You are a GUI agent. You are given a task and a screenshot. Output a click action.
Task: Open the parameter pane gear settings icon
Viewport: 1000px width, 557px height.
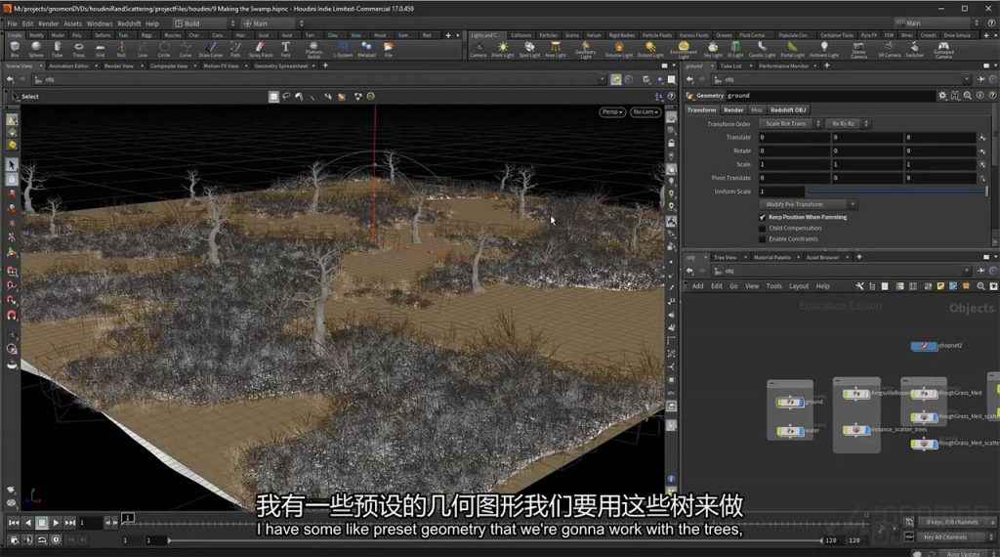(942, 95)
